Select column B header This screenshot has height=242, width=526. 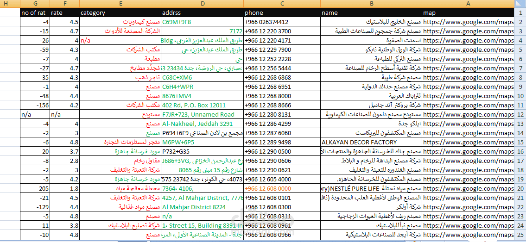(371, 4)
